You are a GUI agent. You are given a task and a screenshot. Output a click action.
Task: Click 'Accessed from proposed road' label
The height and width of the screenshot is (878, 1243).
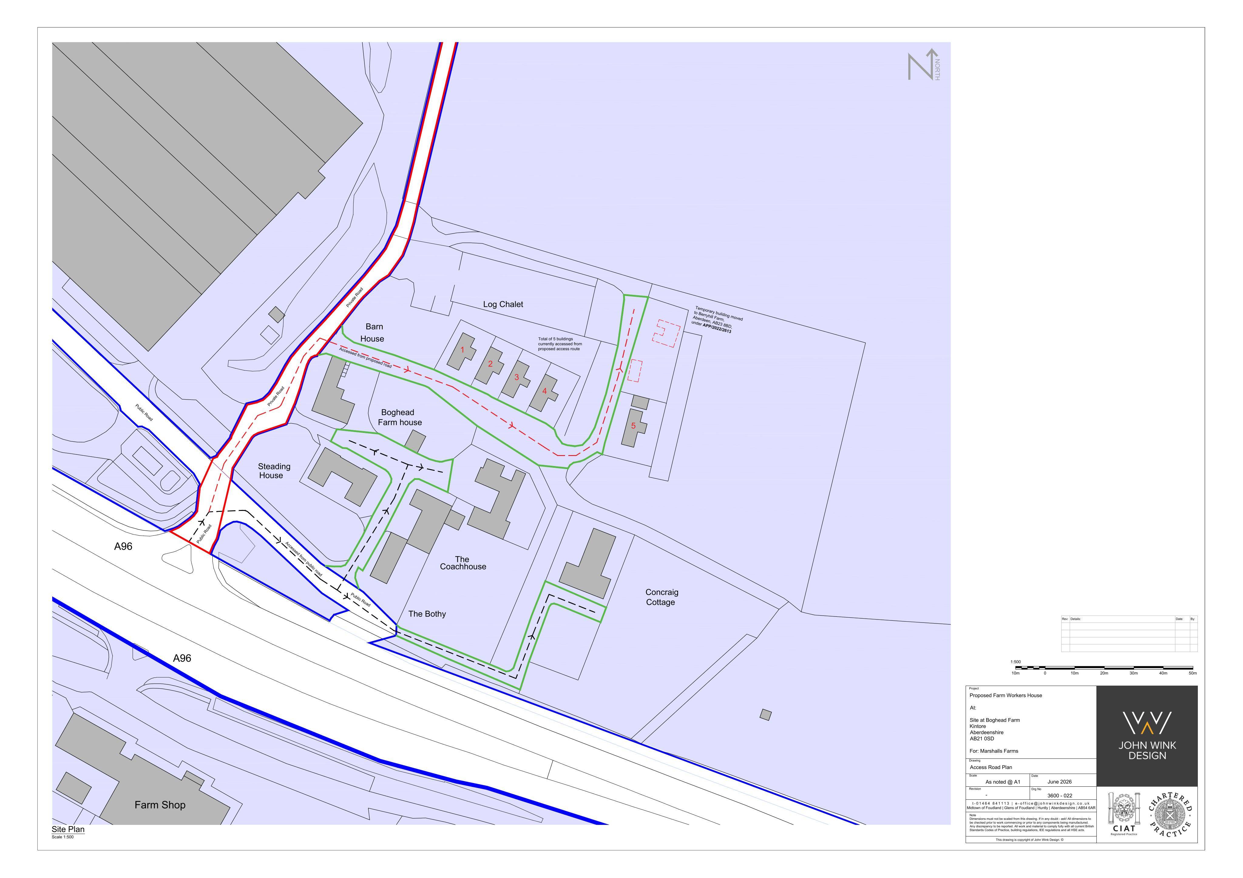tap(365, 357)
